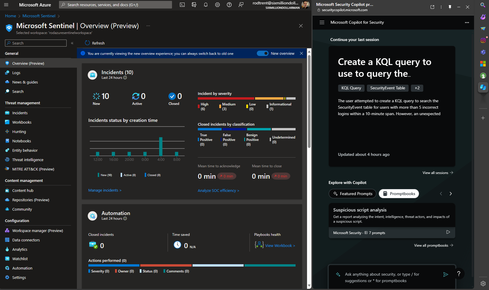Viewport: 489px width, 290px height.
Task: Open the Azure help question mark icon
Action: (229, 5)
